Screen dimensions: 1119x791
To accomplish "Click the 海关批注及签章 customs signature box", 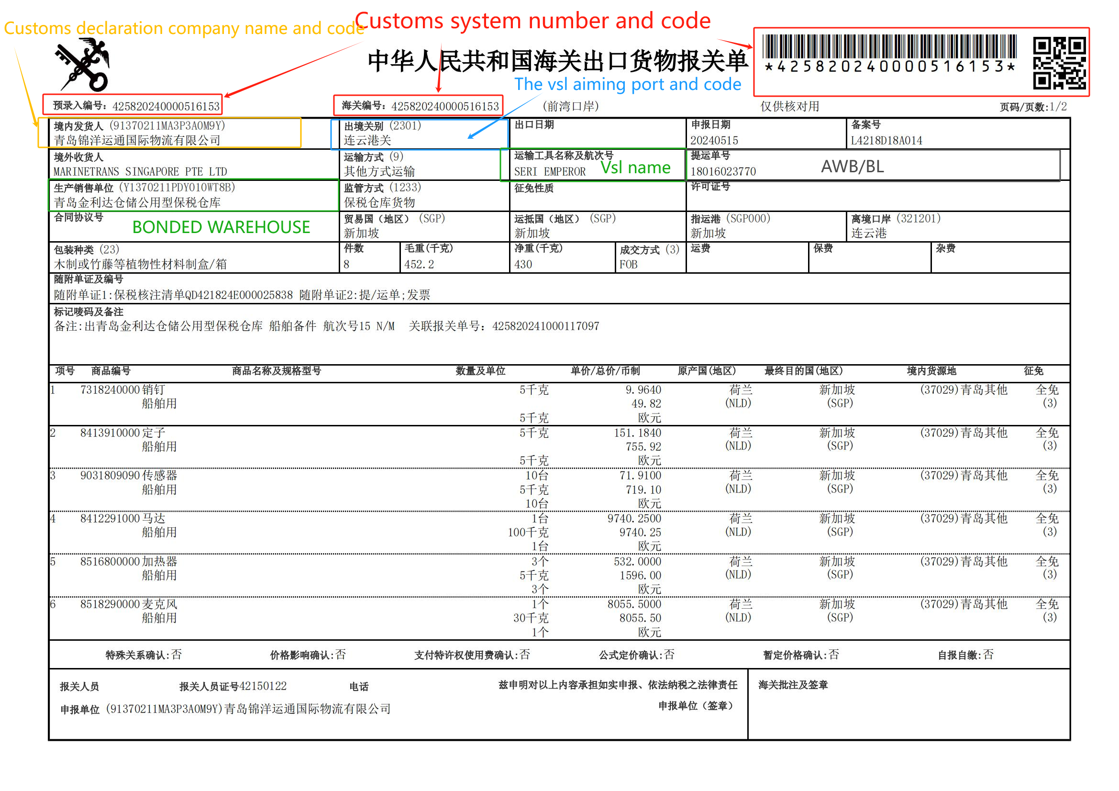I will (x=909, y=704).
